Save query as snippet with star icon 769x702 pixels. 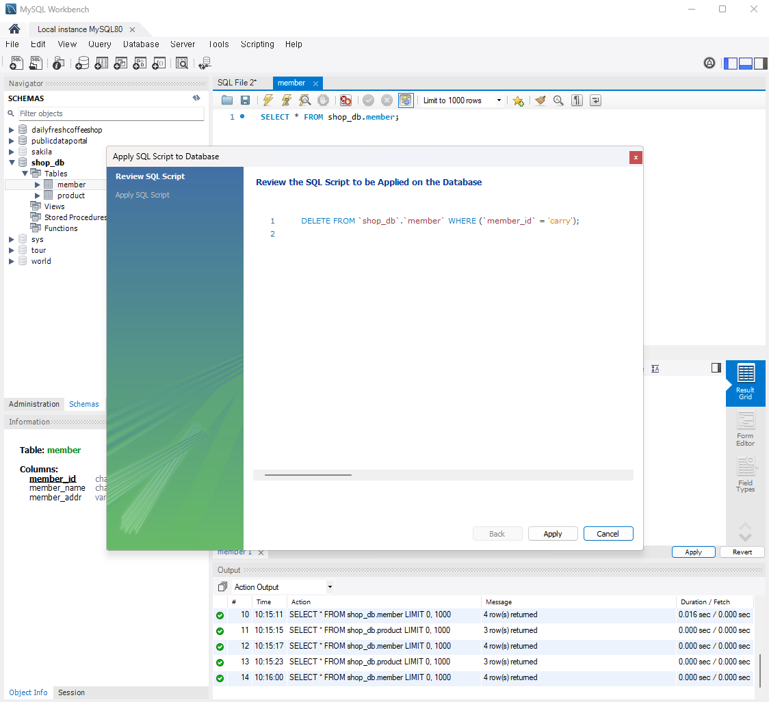pyautogui.click(x=518, y=101)
